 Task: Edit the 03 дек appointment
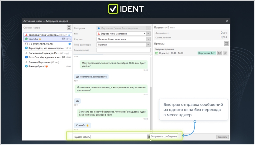tap(225, 53)
